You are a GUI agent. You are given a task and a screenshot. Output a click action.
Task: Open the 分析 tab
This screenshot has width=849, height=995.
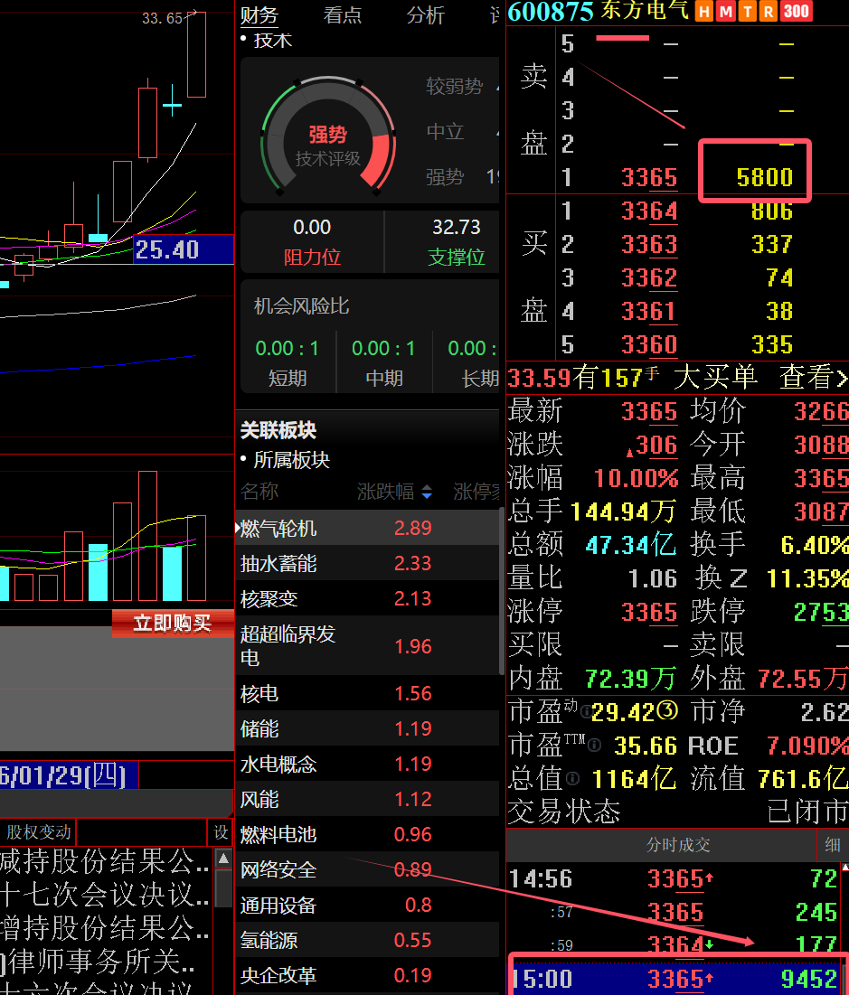(x=426, y=14)
